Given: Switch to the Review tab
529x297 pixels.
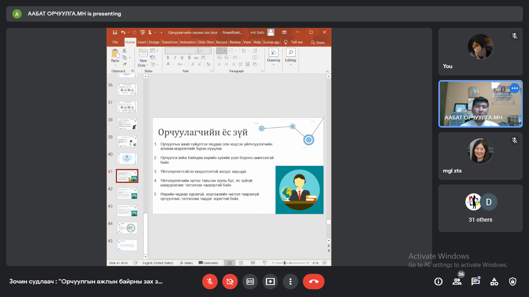Looking at the screenshot, I should point(235,42).
